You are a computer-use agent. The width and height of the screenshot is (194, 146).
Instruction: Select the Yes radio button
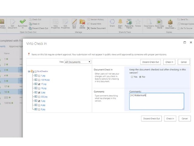132,77
